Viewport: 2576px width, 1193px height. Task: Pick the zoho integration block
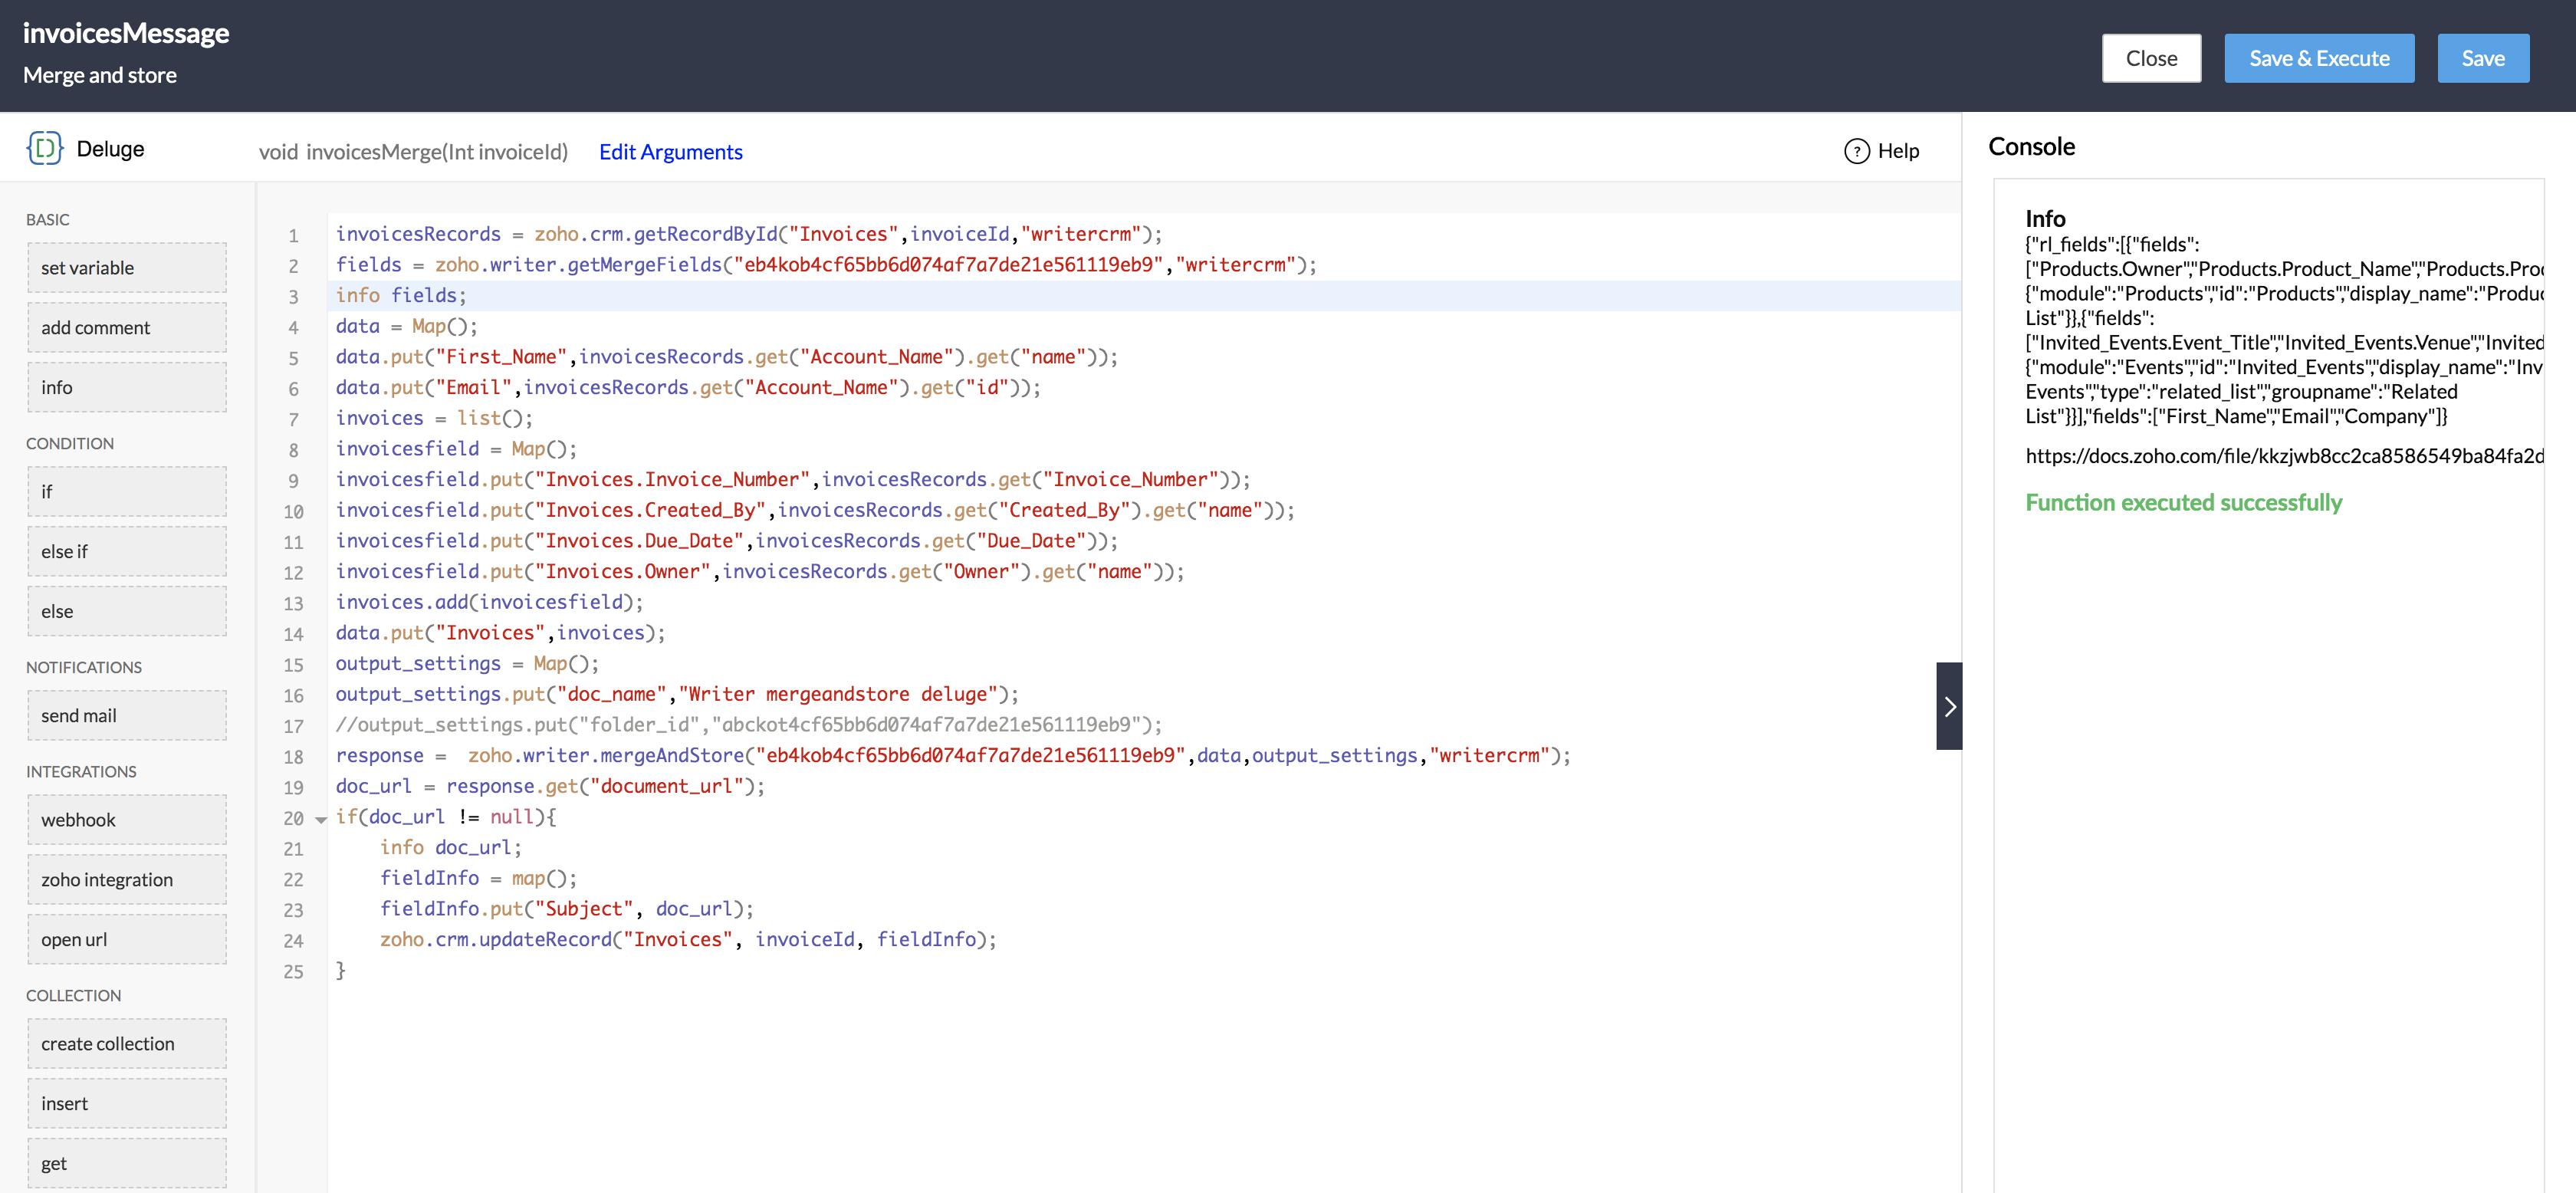127,880
